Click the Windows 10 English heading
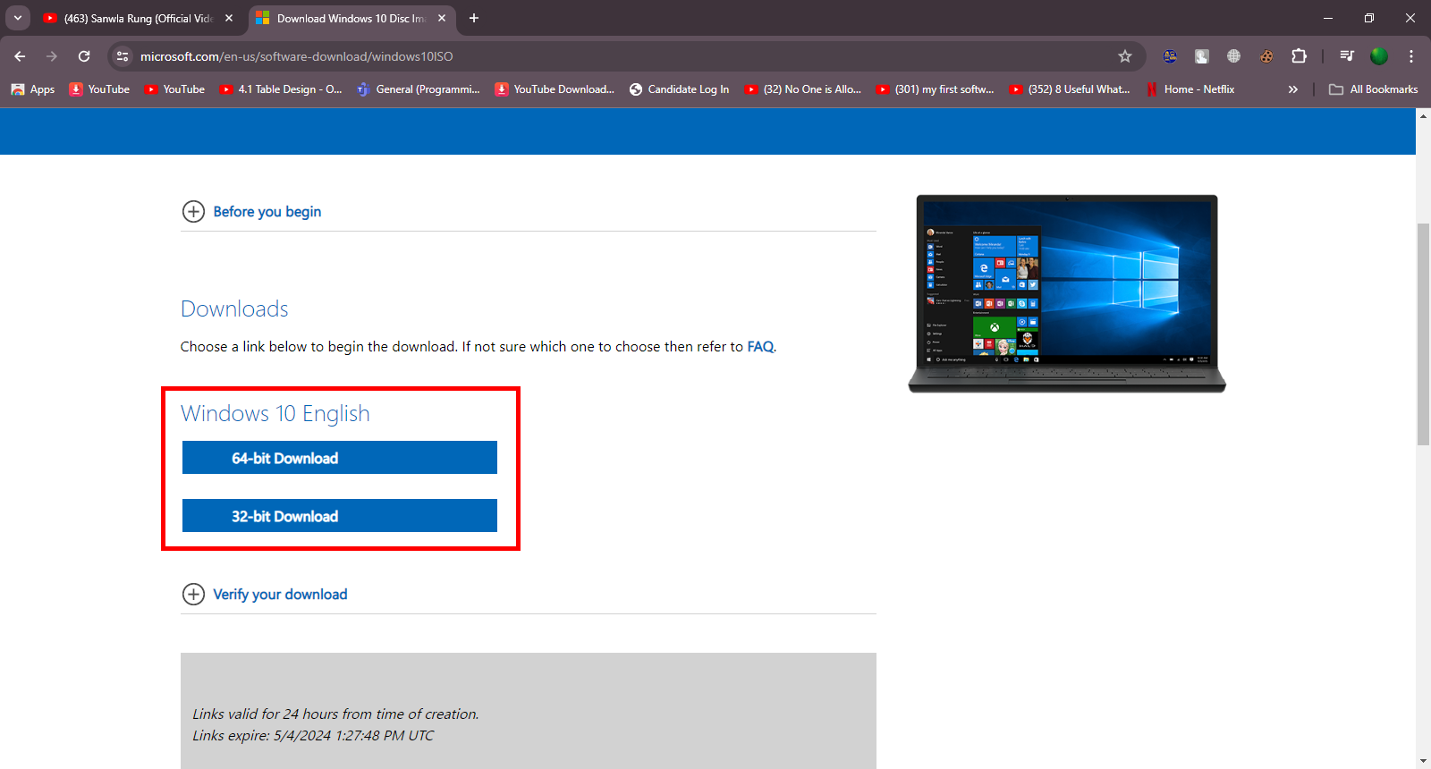 pos(275,413)
